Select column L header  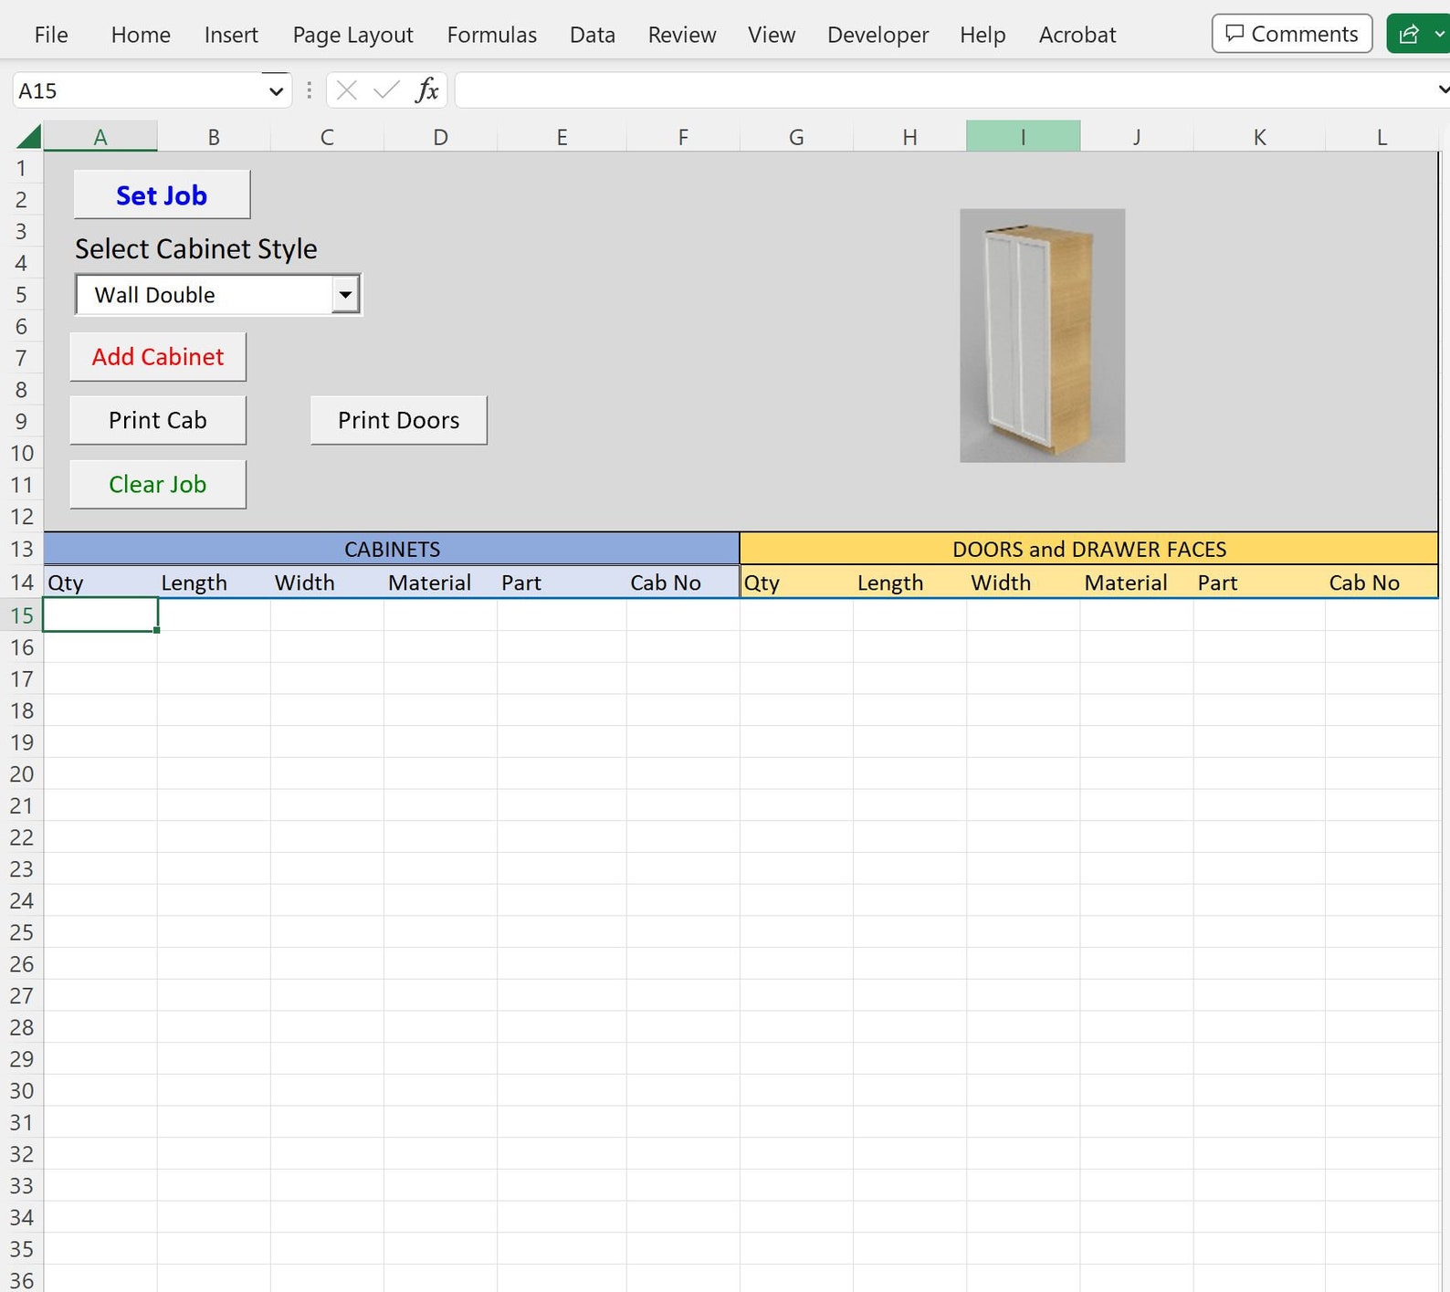[1382, 137]
